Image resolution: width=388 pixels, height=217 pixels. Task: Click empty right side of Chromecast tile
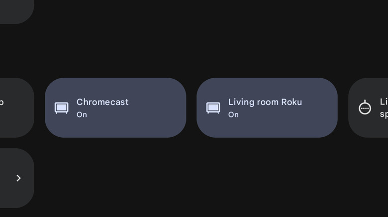(x=159, y=108)
